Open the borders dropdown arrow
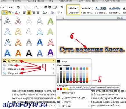Screen dimensions: 126x109 [61, 13]
